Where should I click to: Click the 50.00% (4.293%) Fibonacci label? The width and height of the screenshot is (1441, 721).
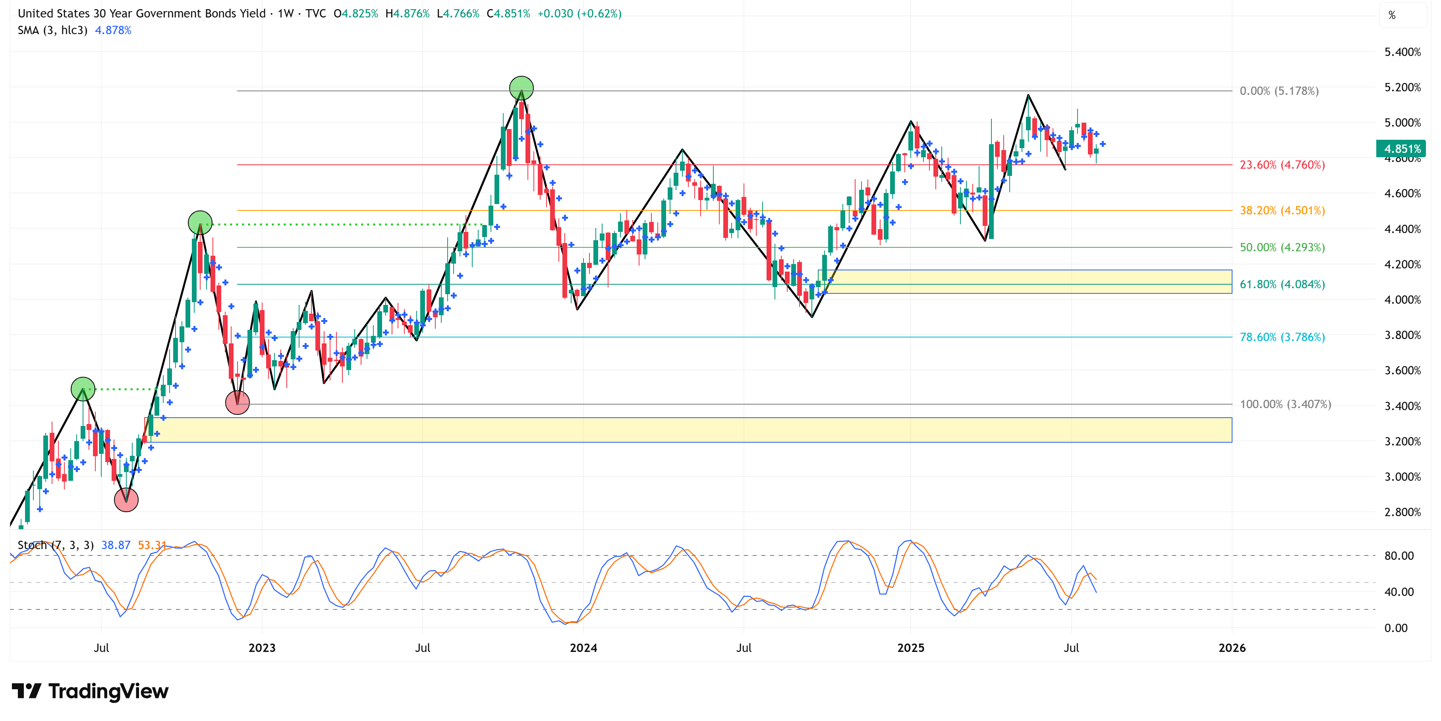click(1282, 247)
